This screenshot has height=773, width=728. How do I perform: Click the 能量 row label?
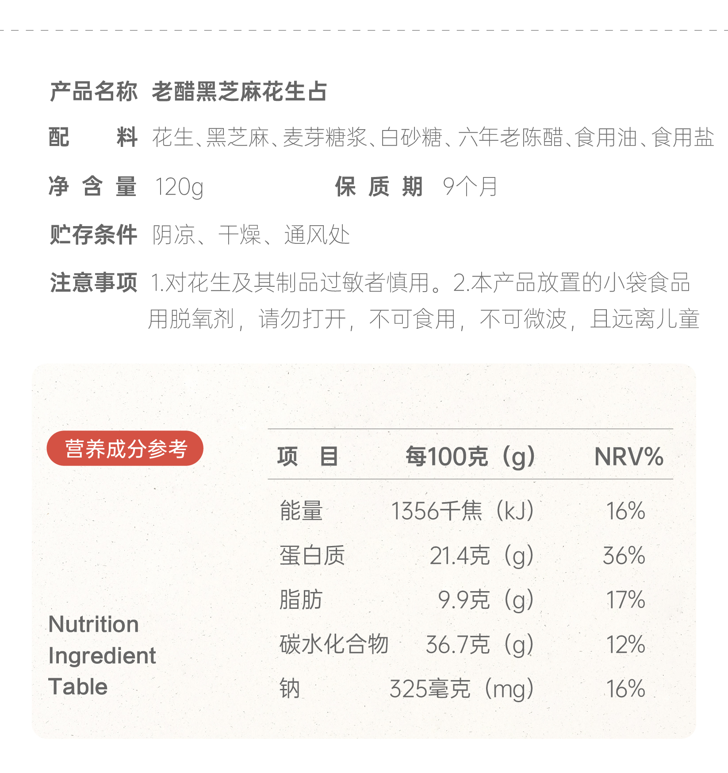pyautogui.click(x=301, y=511)
